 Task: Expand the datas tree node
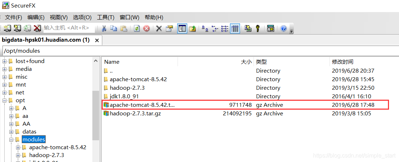click(x=11, y=132)
